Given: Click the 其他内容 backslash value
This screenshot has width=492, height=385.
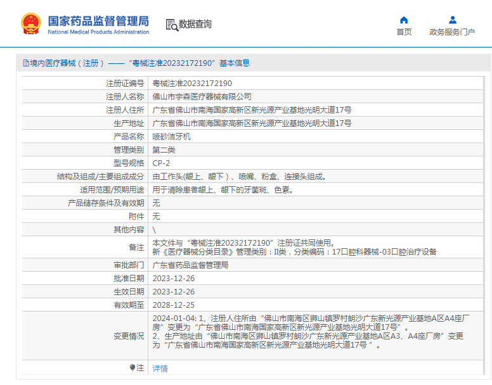Looking at the screenshot, I should (154, 230).
